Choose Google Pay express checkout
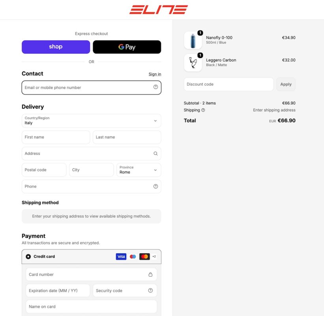The image size is (324, 316). click(127, 47)
